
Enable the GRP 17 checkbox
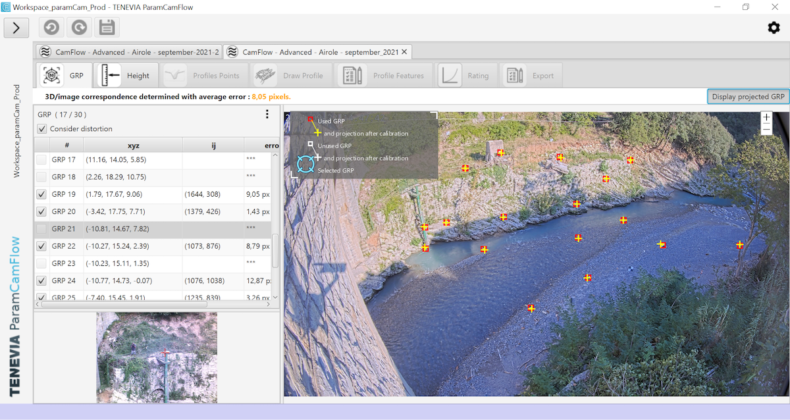pyautogui.click(x=41, y=160)
